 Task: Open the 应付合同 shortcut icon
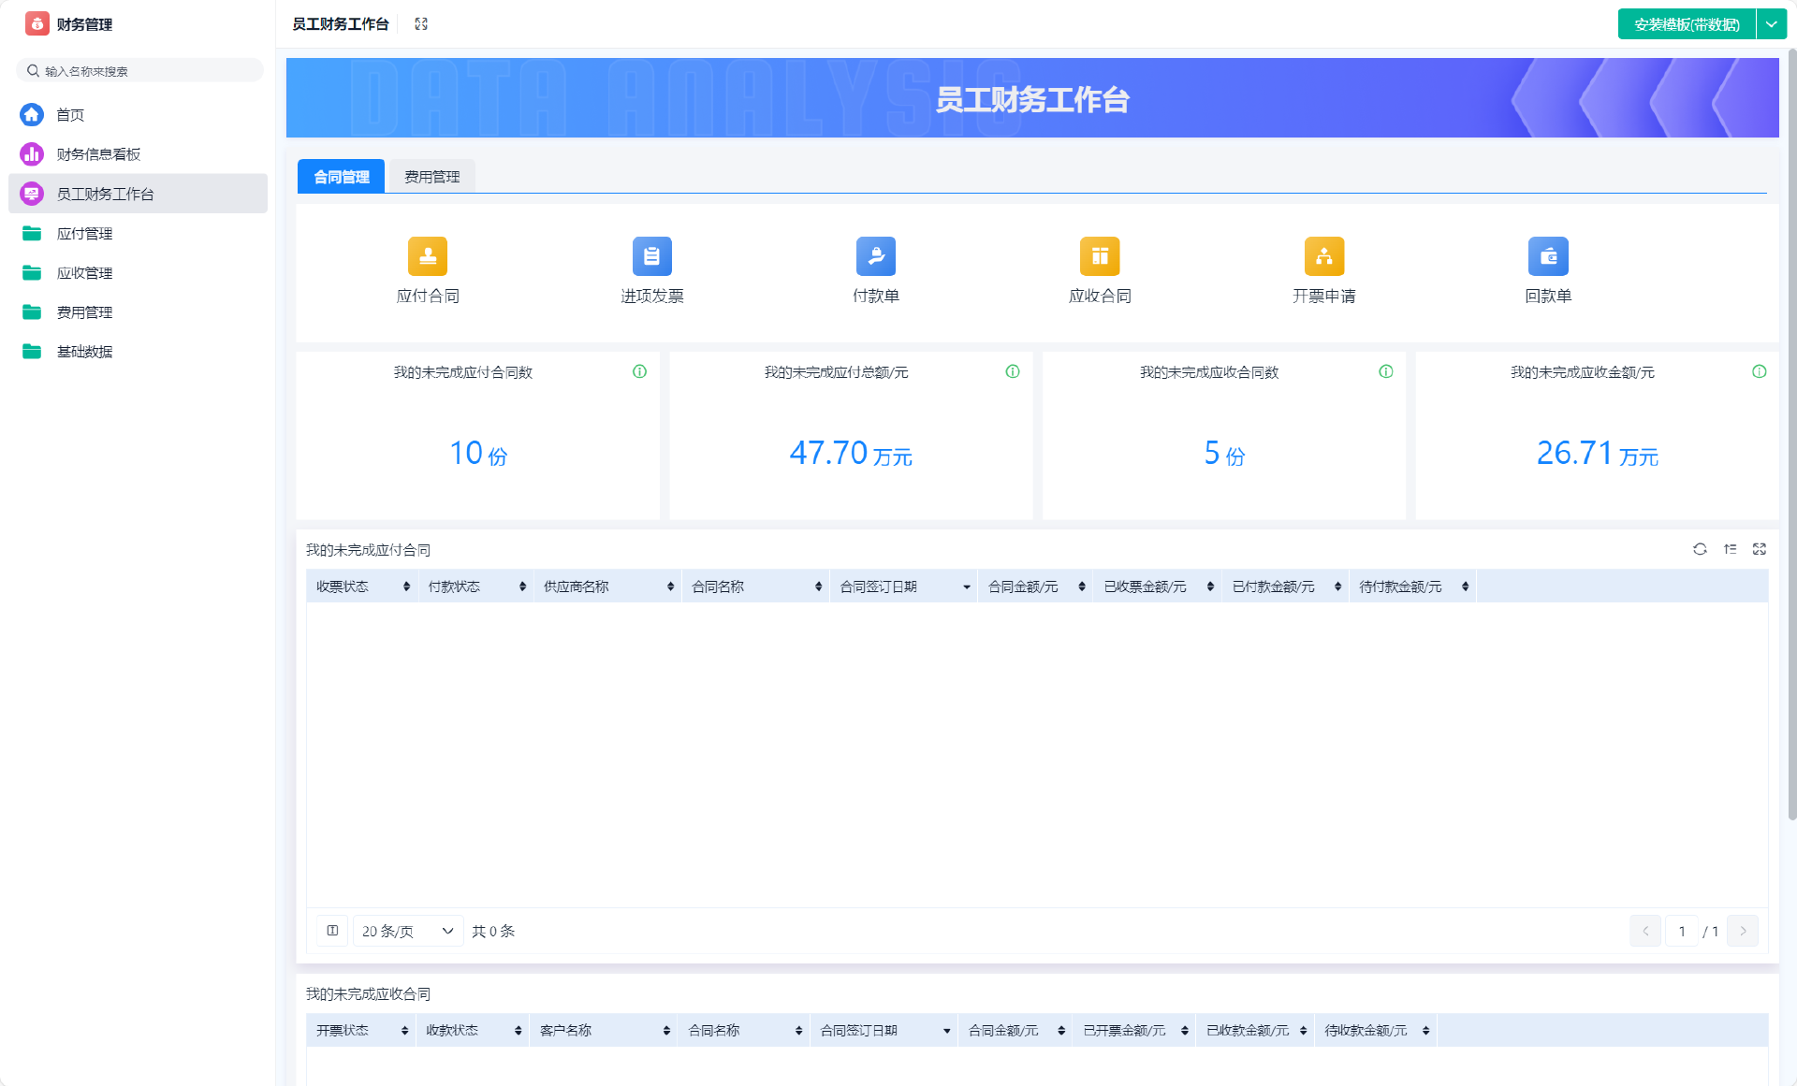(x=428, y=256)
